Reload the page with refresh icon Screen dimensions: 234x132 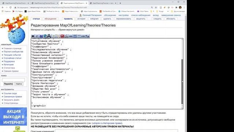pyautogui.click(x=10, y=7)
